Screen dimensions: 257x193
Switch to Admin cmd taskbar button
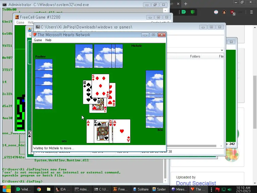[x=82, y=189]
